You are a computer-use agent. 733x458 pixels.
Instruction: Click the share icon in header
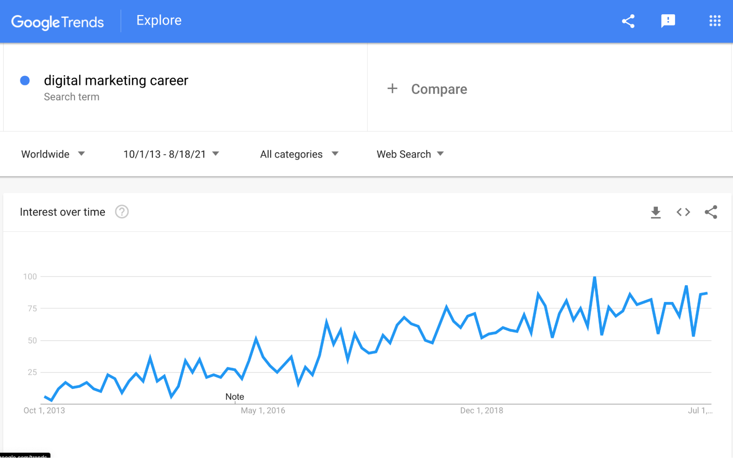tap(628, 21)
